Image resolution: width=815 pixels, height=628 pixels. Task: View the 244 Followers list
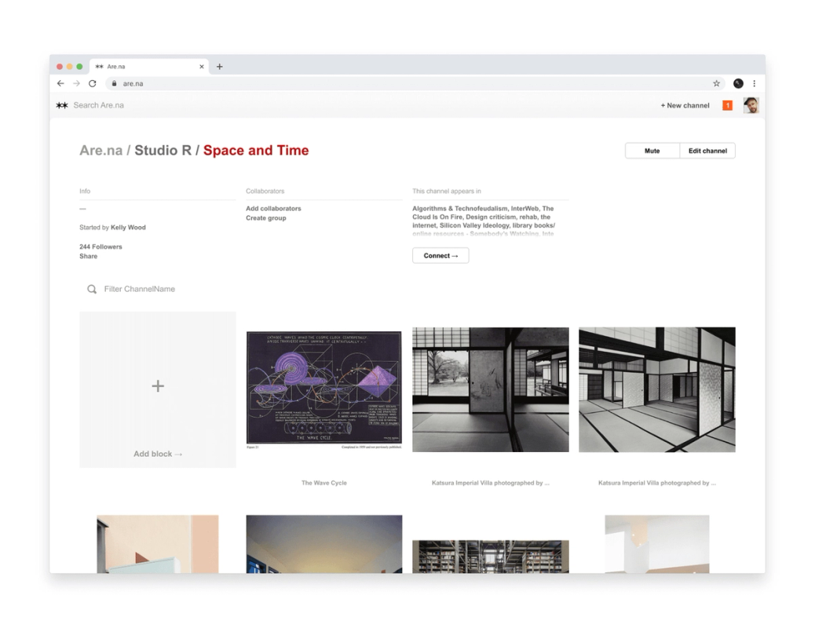[101, 246]
